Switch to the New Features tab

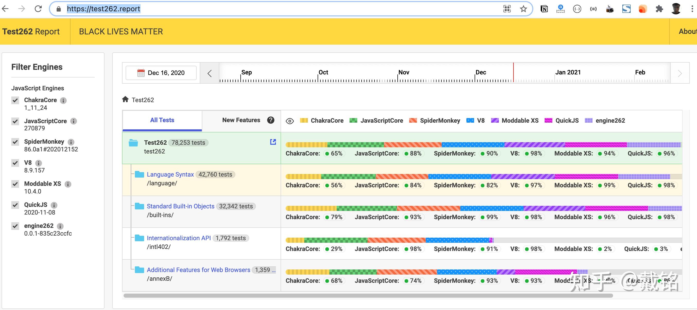point(241,120)
